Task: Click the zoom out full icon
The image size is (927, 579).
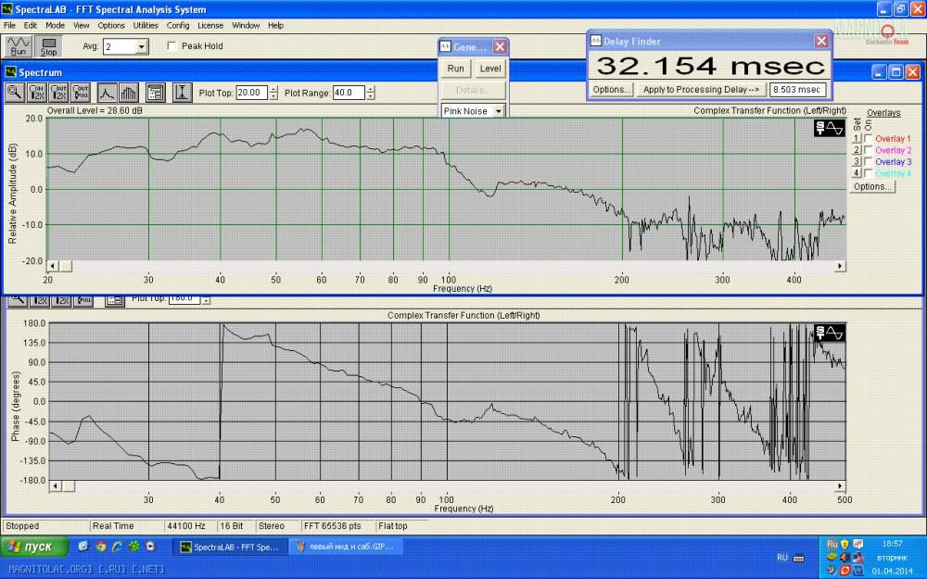Action: pyautogui.click(x=82, y=92)
